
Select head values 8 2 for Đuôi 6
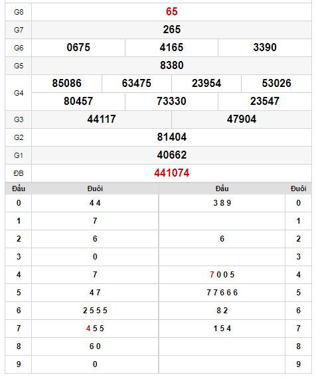[222, 311]
